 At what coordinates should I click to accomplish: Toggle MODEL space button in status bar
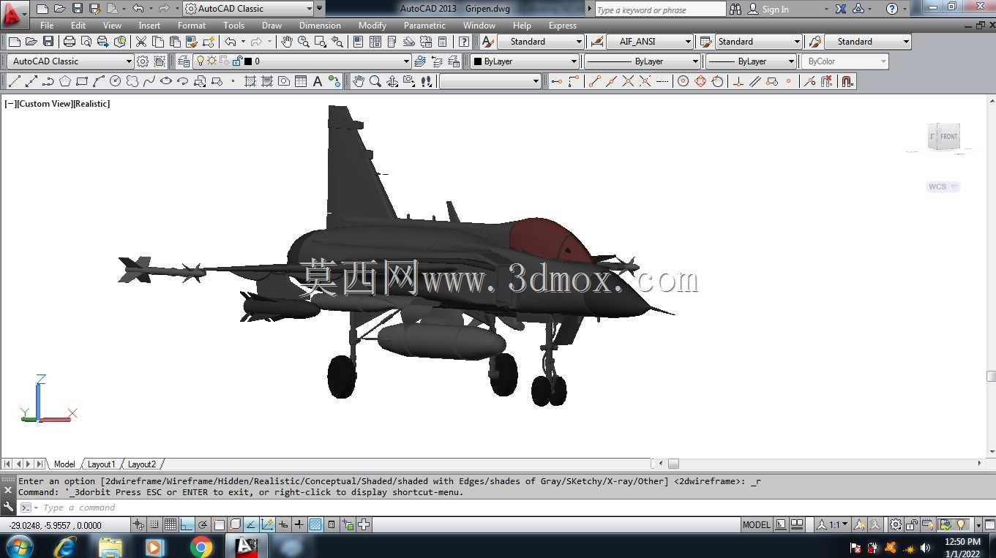click(756, 525)
